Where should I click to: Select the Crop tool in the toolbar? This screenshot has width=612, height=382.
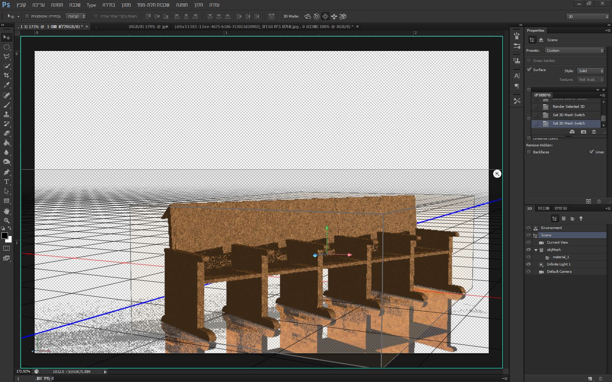coord(7,75)
